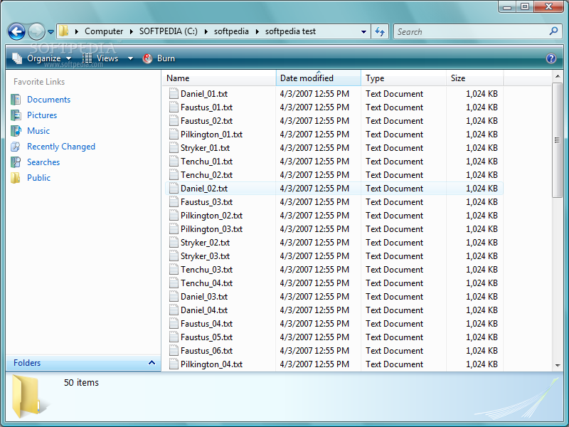Screen dimensions: 569x427
Task: Click the Faustus_03.txt file icon
Action: 174,202
